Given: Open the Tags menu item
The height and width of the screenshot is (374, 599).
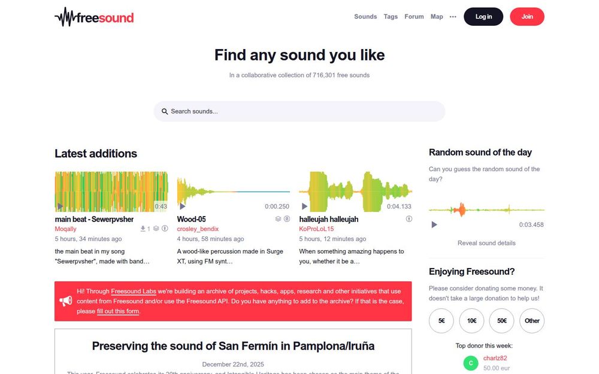Looking at the screenshot, I should click(391, 16).
